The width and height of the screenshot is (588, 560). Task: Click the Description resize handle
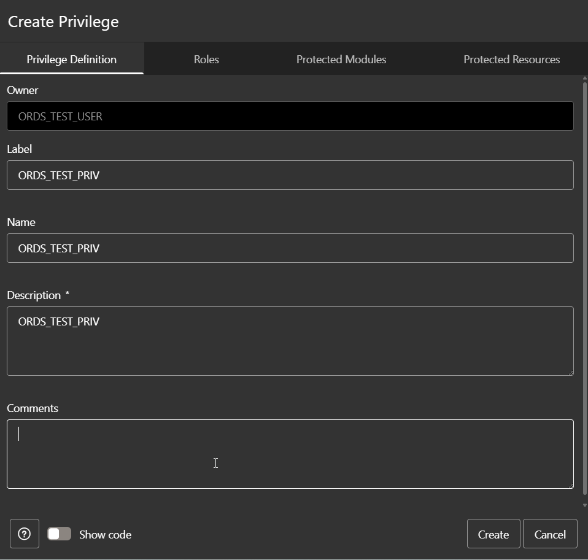(571, 372)
